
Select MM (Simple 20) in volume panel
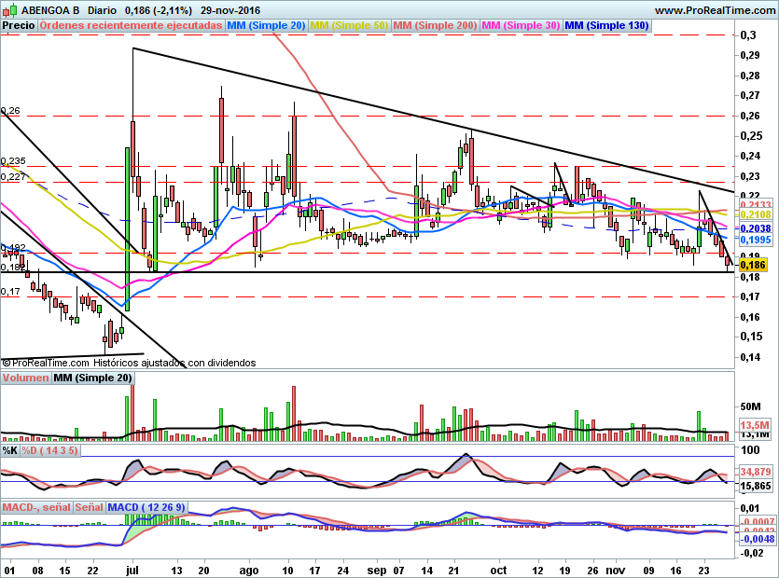92,378
